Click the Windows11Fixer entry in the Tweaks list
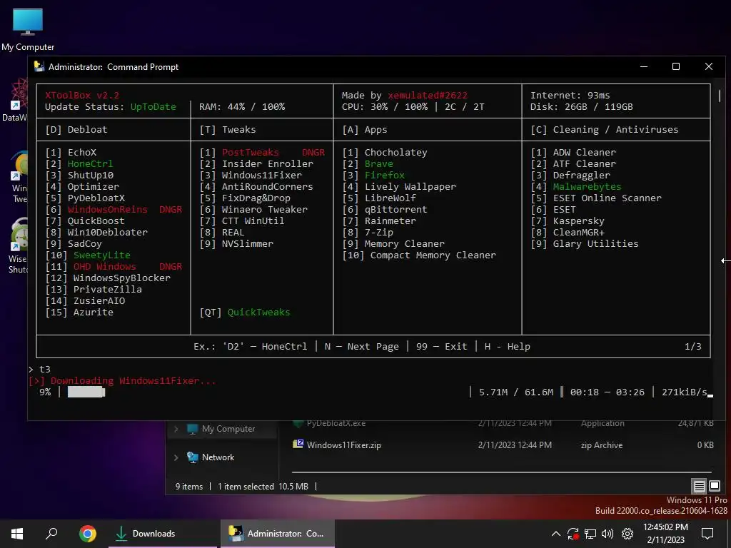Screen dimensions: 731x548 [x=261, y=176]
